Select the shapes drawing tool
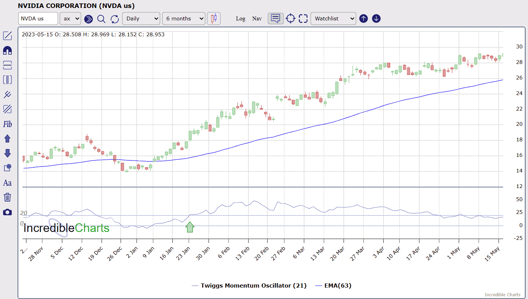Viewport: 528px width, 299px height. (7, 168)
